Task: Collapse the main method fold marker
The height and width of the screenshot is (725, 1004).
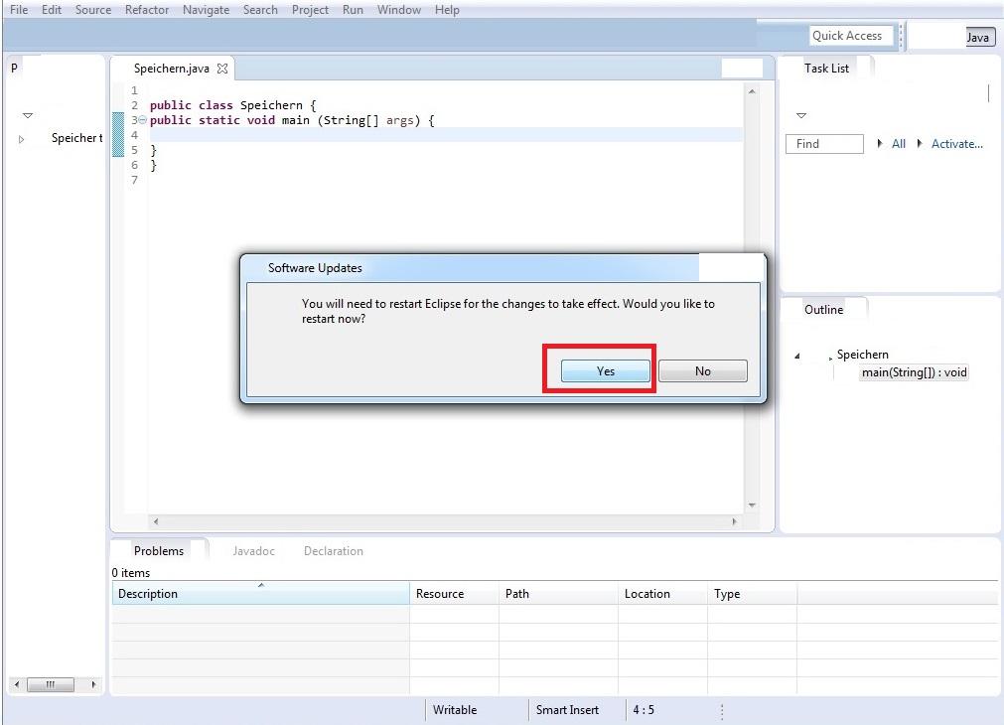Action: click(x=143, y=120)
